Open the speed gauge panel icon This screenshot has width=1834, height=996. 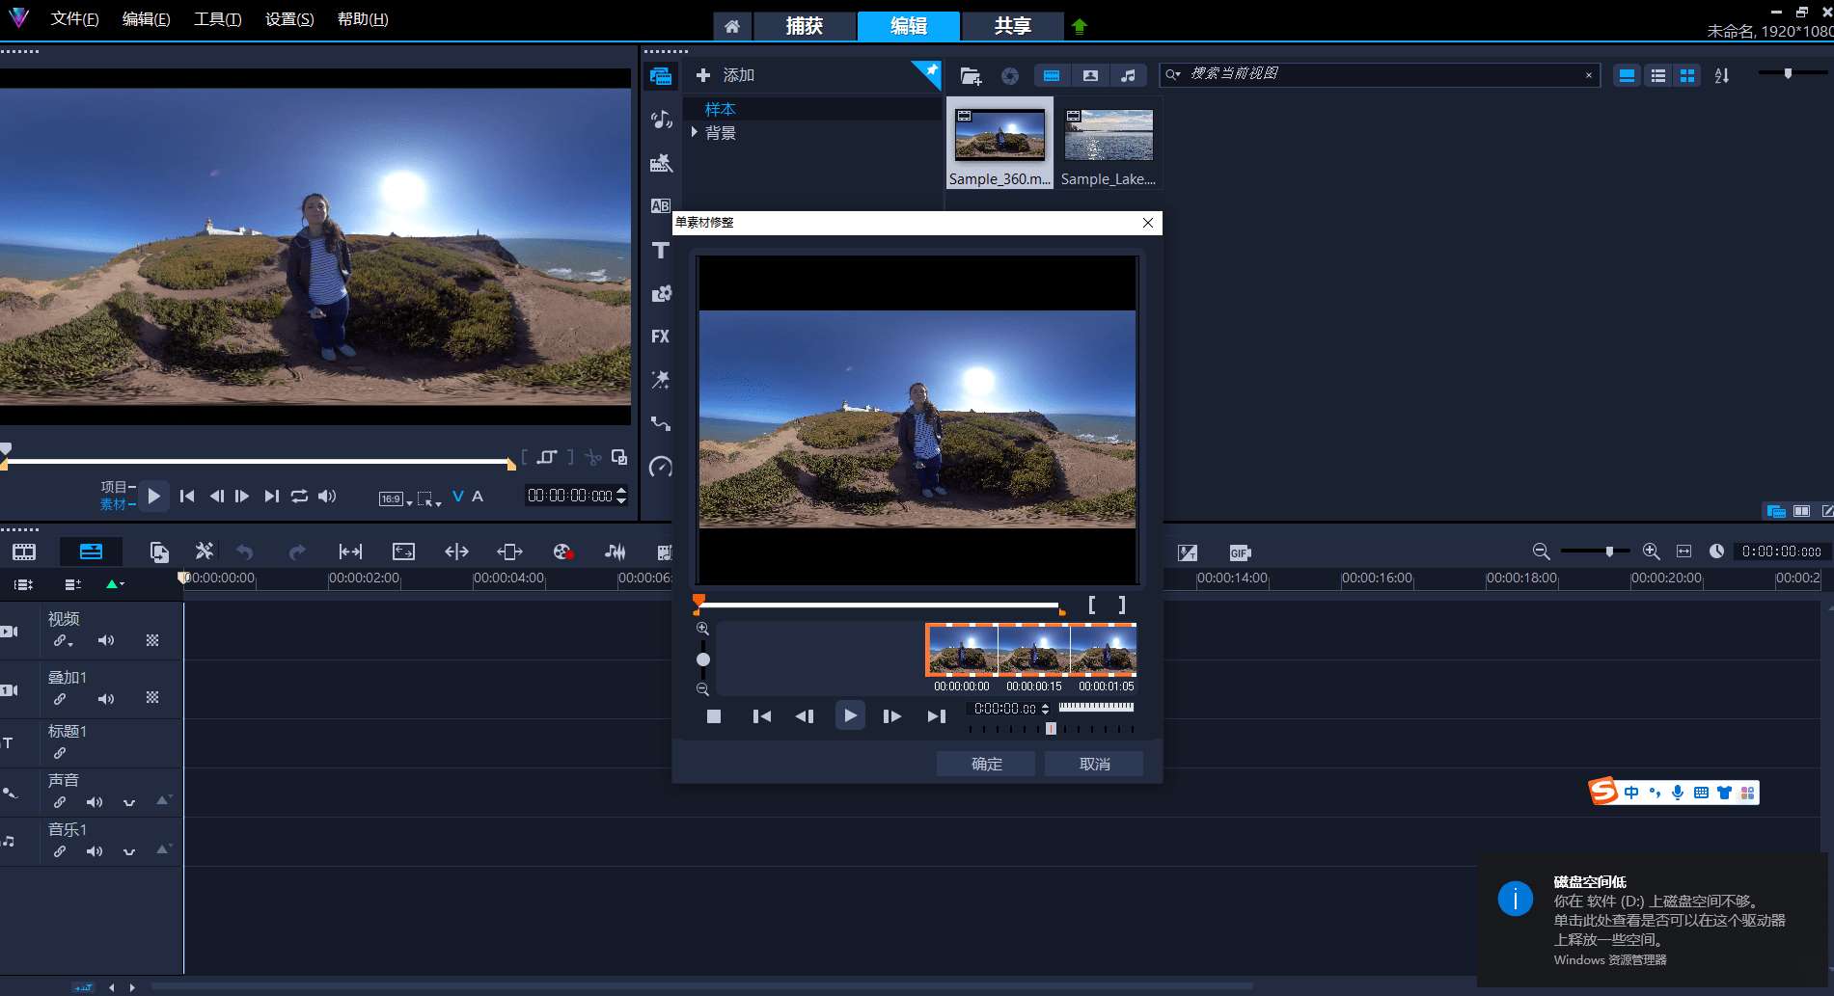[x=661, y=467]
